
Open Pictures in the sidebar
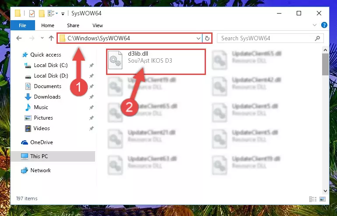coord(43,118)
